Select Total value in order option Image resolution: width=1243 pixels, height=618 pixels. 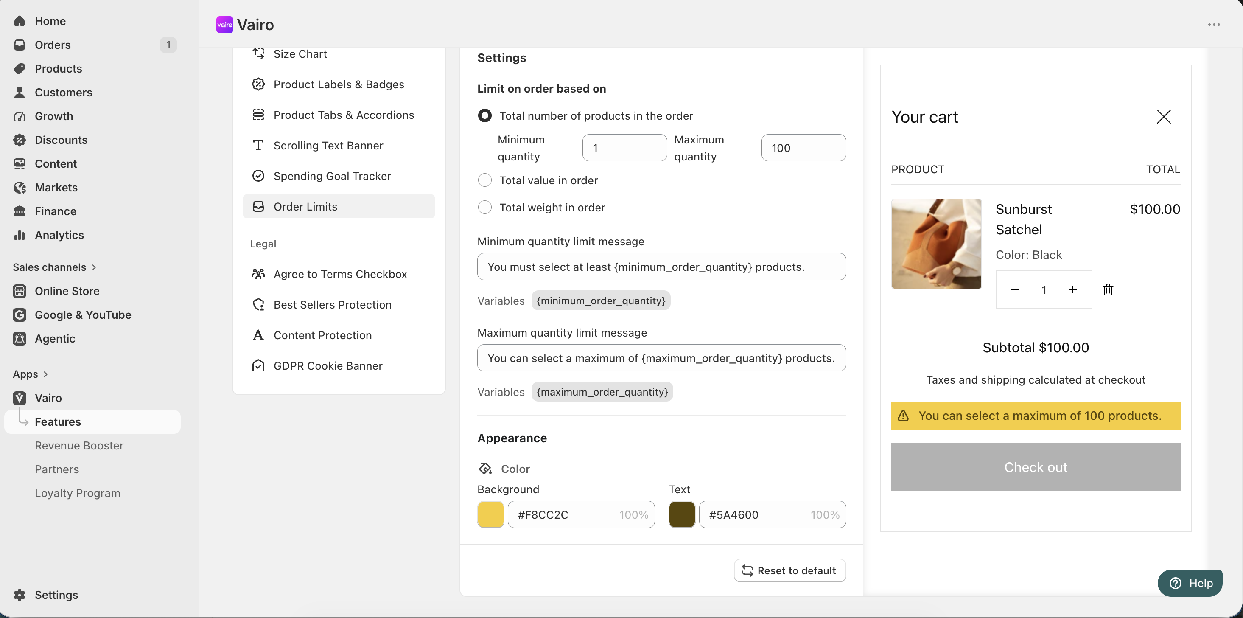[484, 180]
